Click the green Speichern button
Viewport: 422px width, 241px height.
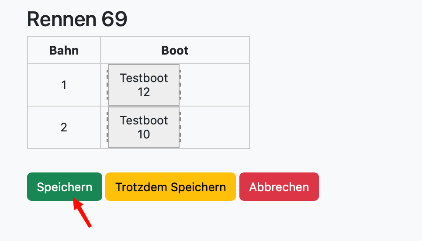pos(65,187)
